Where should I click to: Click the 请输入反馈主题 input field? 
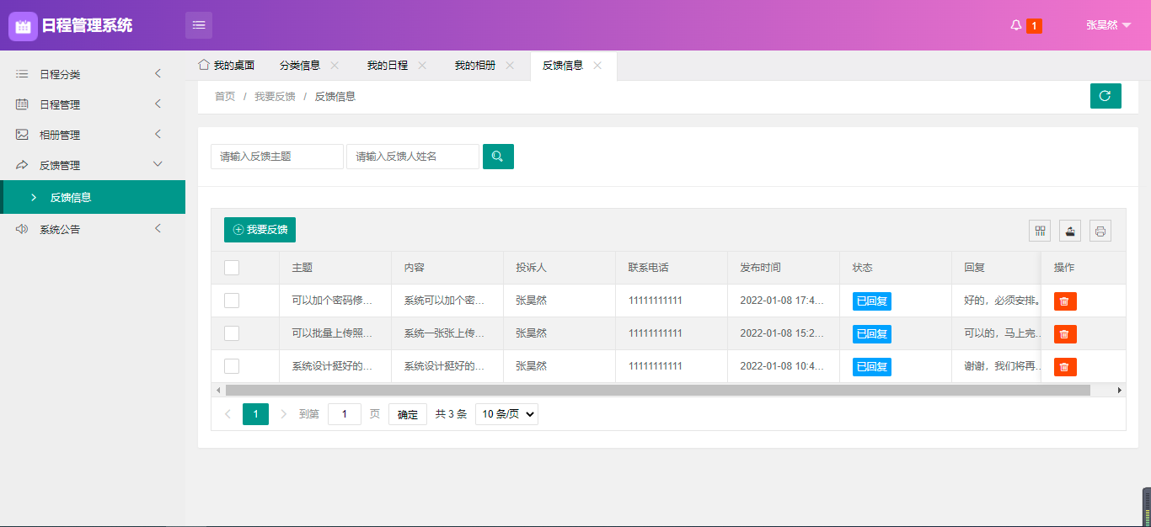point(277,157)
